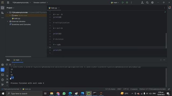This screenshot has height=96, width=172.
Task: Open the UTF-8 encoding selector
Action: (x=126, y=89)
